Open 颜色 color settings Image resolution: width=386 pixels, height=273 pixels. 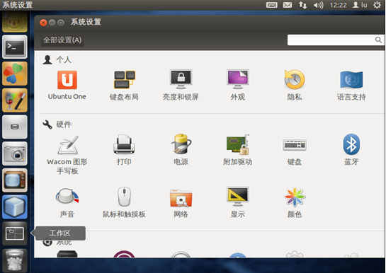point(295,203)
